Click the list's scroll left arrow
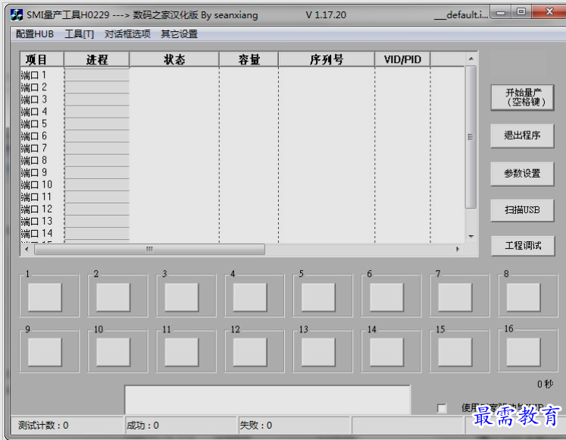This screenshot has height=440, width=566. click(27, 249)
